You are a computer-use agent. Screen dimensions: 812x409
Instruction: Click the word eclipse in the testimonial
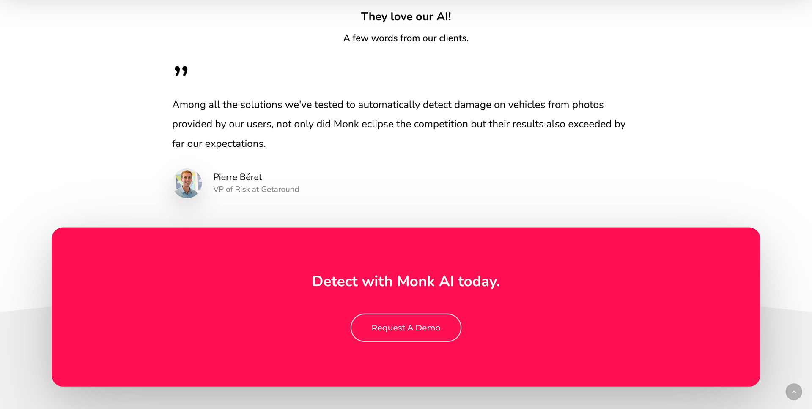click(x=378, y=124)
